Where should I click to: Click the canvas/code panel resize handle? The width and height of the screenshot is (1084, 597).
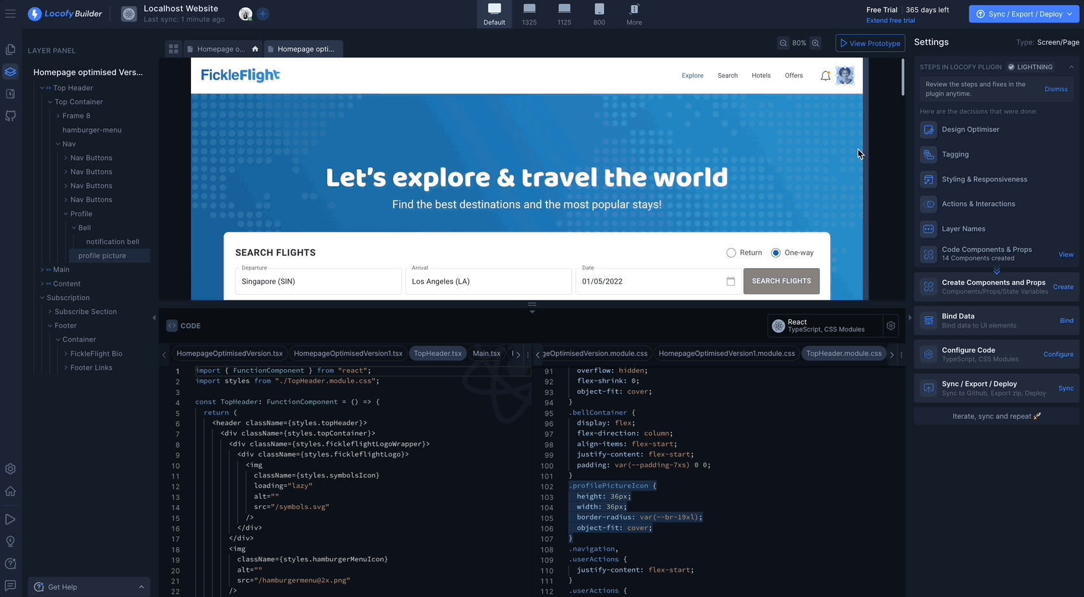coord(532,304)
